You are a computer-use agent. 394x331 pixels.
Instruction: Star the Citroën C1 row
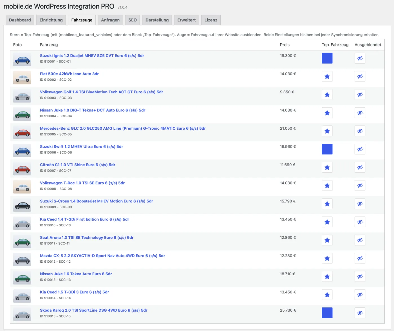(x=327, y=167)
